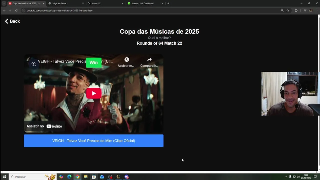Open Assistir no YouTube link

click(x=44, y=126)
